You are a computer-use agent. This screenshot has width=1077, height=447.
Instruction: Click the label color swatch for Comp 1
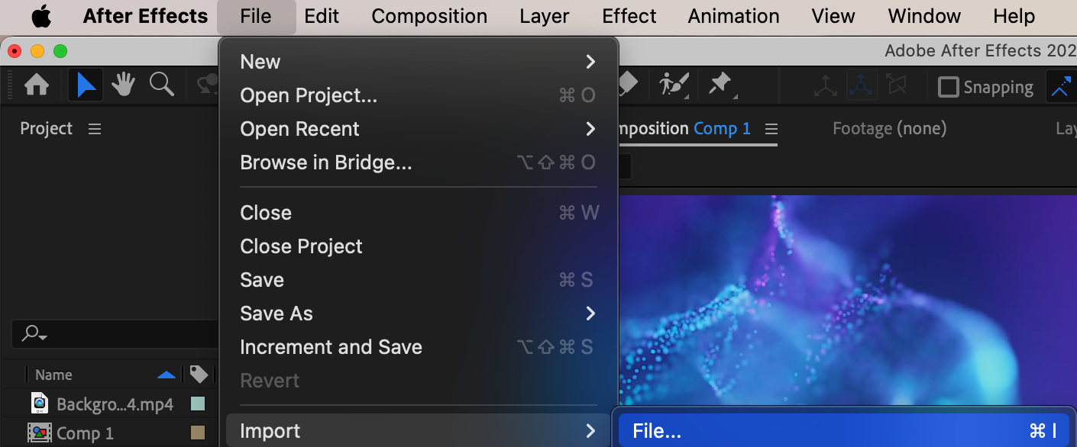(x=198, y=433)
